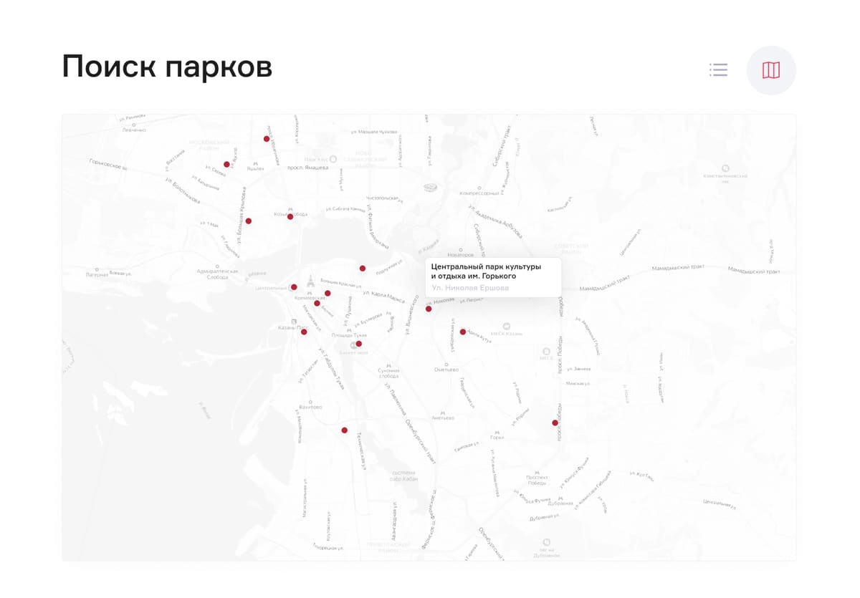This screenshot has height=598, width=860.
Task: Click the Компрессорный map label
Action: pyautogui.click(x=479, y=193)
